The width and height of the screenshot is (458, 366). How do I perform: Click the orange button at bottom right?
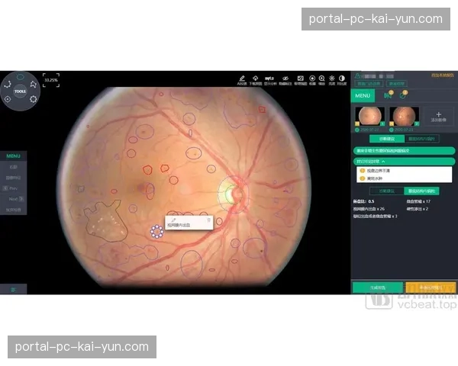[428, 287]
